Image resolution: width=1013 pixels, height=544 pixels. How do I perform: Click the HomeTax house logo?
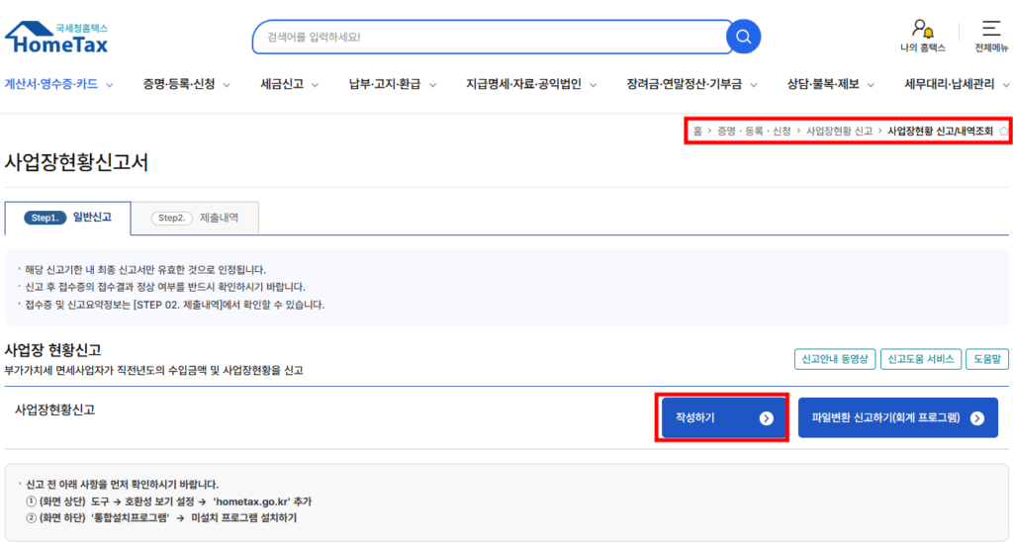tap(56, 38)
